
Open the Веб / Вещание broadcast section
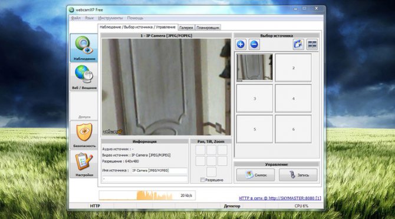coord(84,77)
